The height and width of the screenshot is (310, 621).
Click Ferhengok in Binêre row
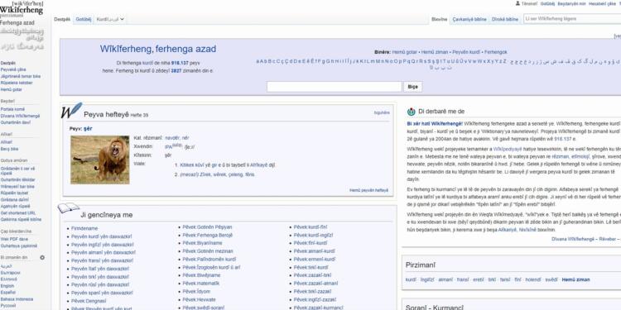(495, 52)
